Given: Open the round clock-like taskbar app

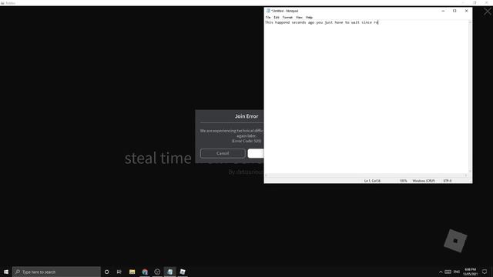Looking at the screenshot, I should pos(157,272).
